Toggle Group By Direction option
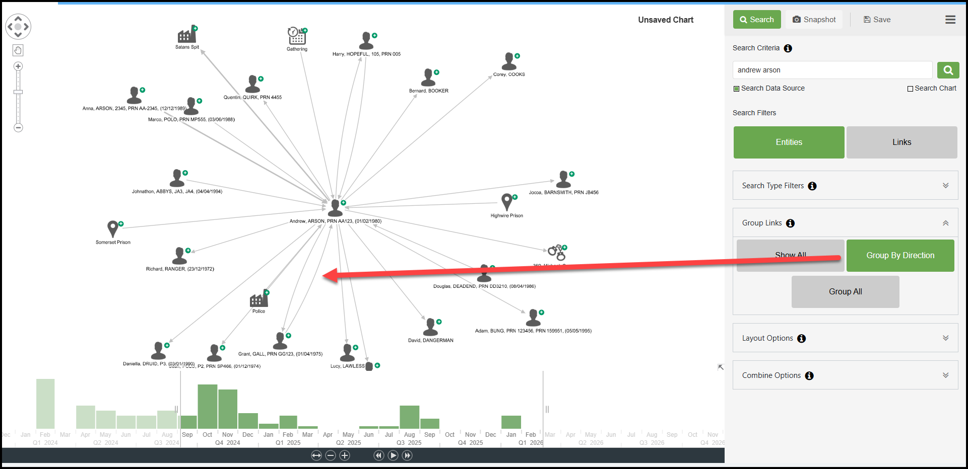 (x=900, y=256)
